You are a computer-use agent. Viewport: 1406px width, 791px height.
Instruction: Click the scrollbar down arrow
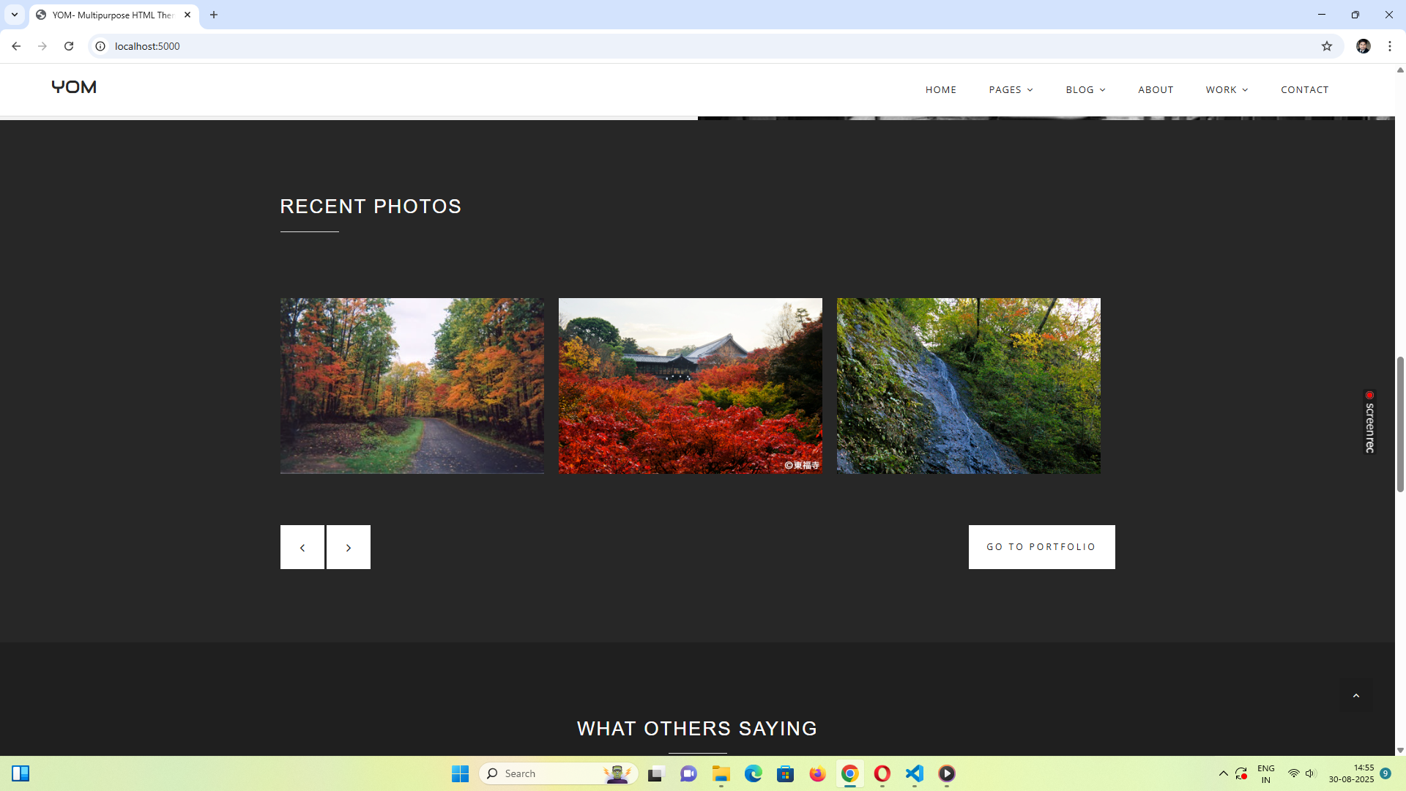(x=1400, y=750)
